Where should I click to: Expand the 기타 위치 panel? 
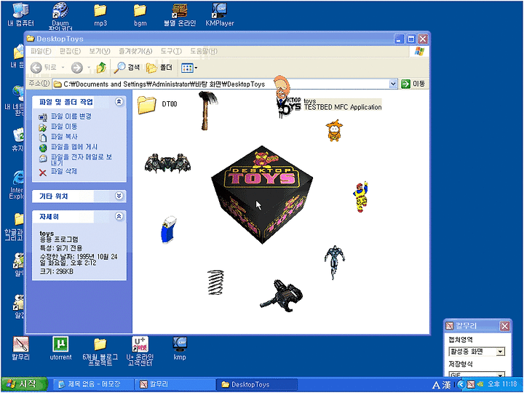point(119,196)
